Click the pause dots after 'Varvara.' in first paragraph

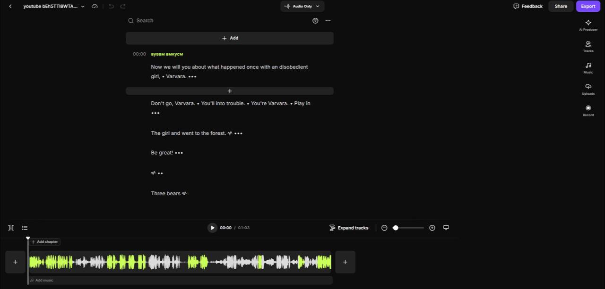tap(192, 76)
